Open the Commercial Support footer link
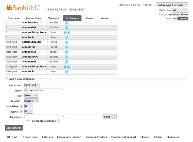The image size is (193, 142). (x=124, y=137)
